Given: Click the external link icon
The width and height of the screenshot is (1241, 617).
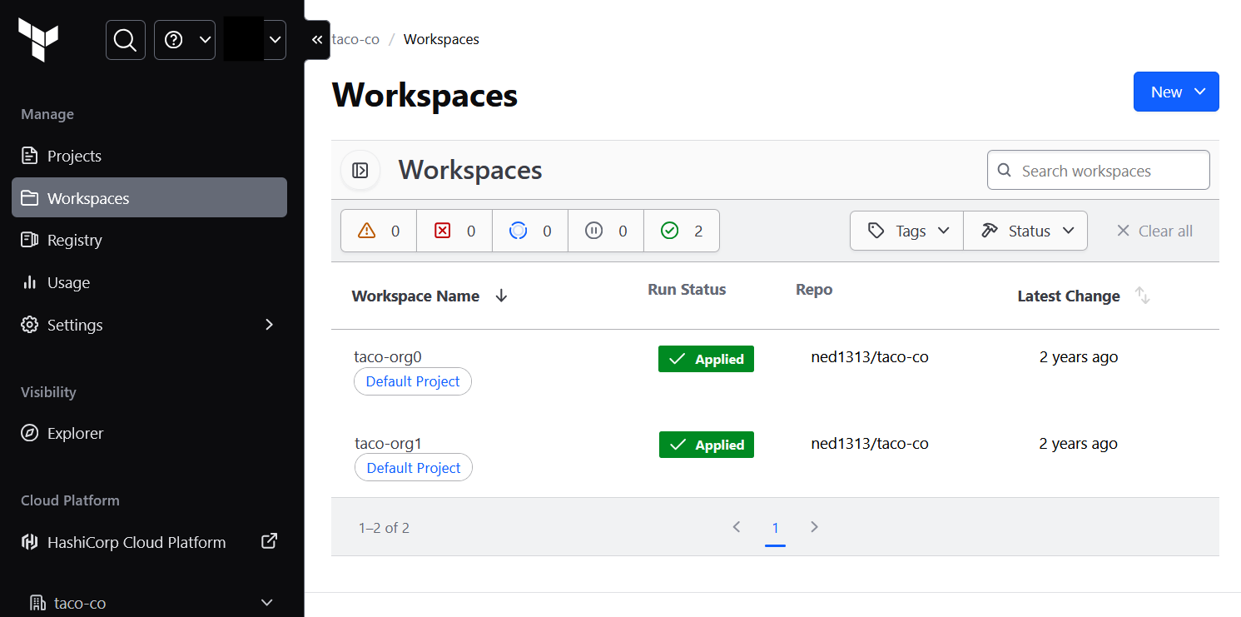Looking at the screenshot, I should pyautogui.click(x=269, y=541).
